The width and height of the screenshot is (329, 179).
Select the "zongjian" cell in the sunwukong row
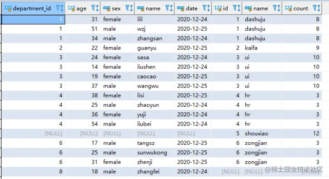(262, 153)
